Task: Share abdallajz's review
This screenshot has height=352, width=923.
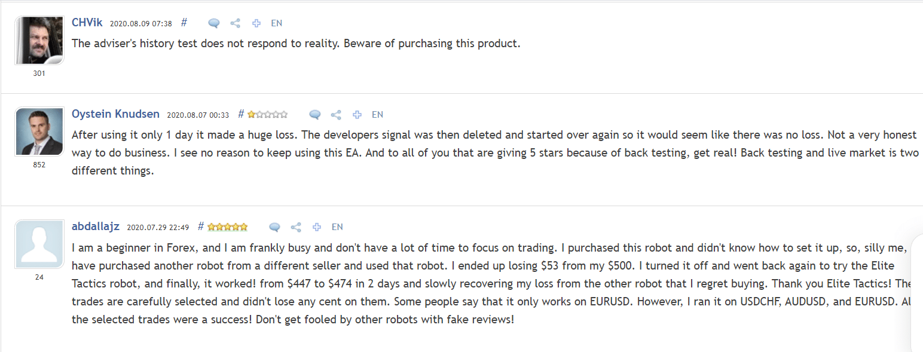Action: point(296,227)
